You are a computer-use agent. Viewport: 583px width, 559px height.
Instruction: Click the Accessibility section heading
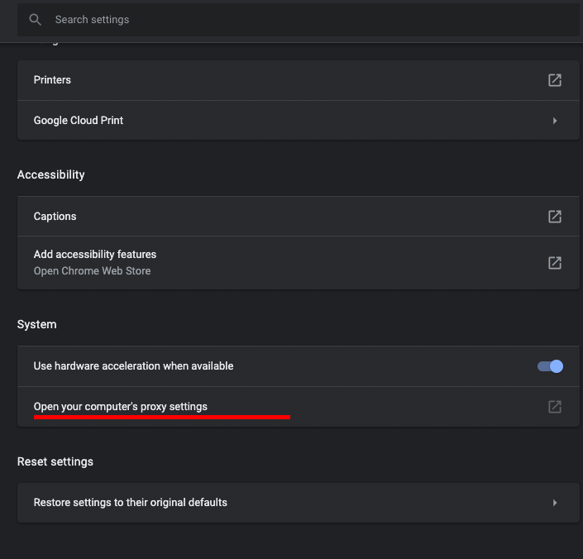51,174
